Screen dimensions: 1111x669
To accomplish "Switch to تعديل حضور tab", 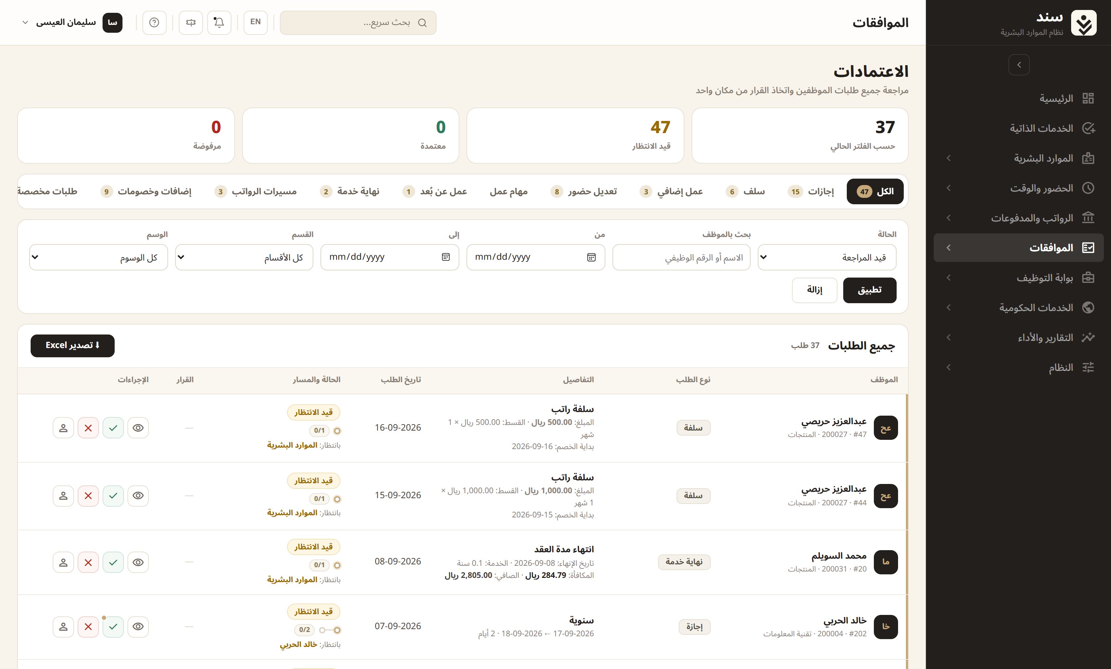I will click(x=584, y=191).
